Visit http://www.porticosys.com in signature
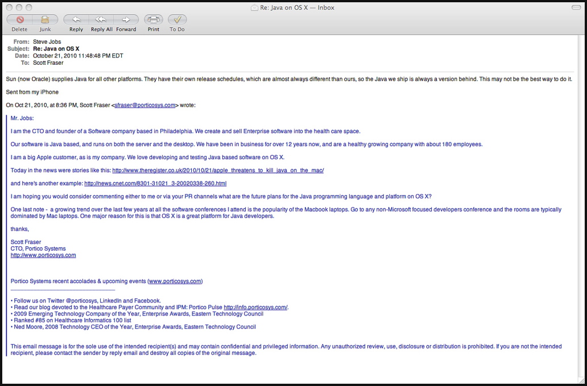587x386 pixels. point(43,255)
